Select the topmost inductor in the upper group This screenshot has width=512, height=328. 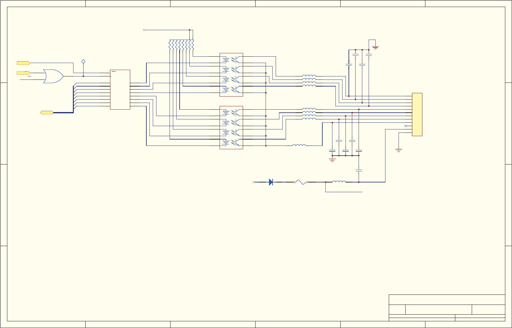pos(309,76)
